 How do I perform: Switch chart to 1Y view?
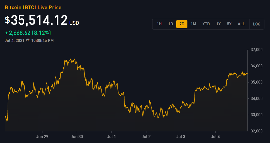[x=218, y=24]
